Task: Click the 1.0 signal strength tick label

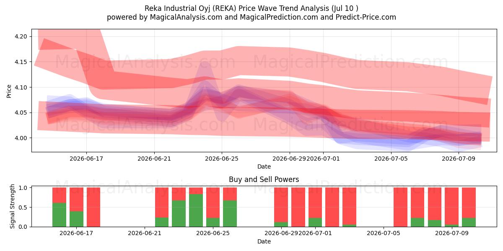Action: [23, 188]
